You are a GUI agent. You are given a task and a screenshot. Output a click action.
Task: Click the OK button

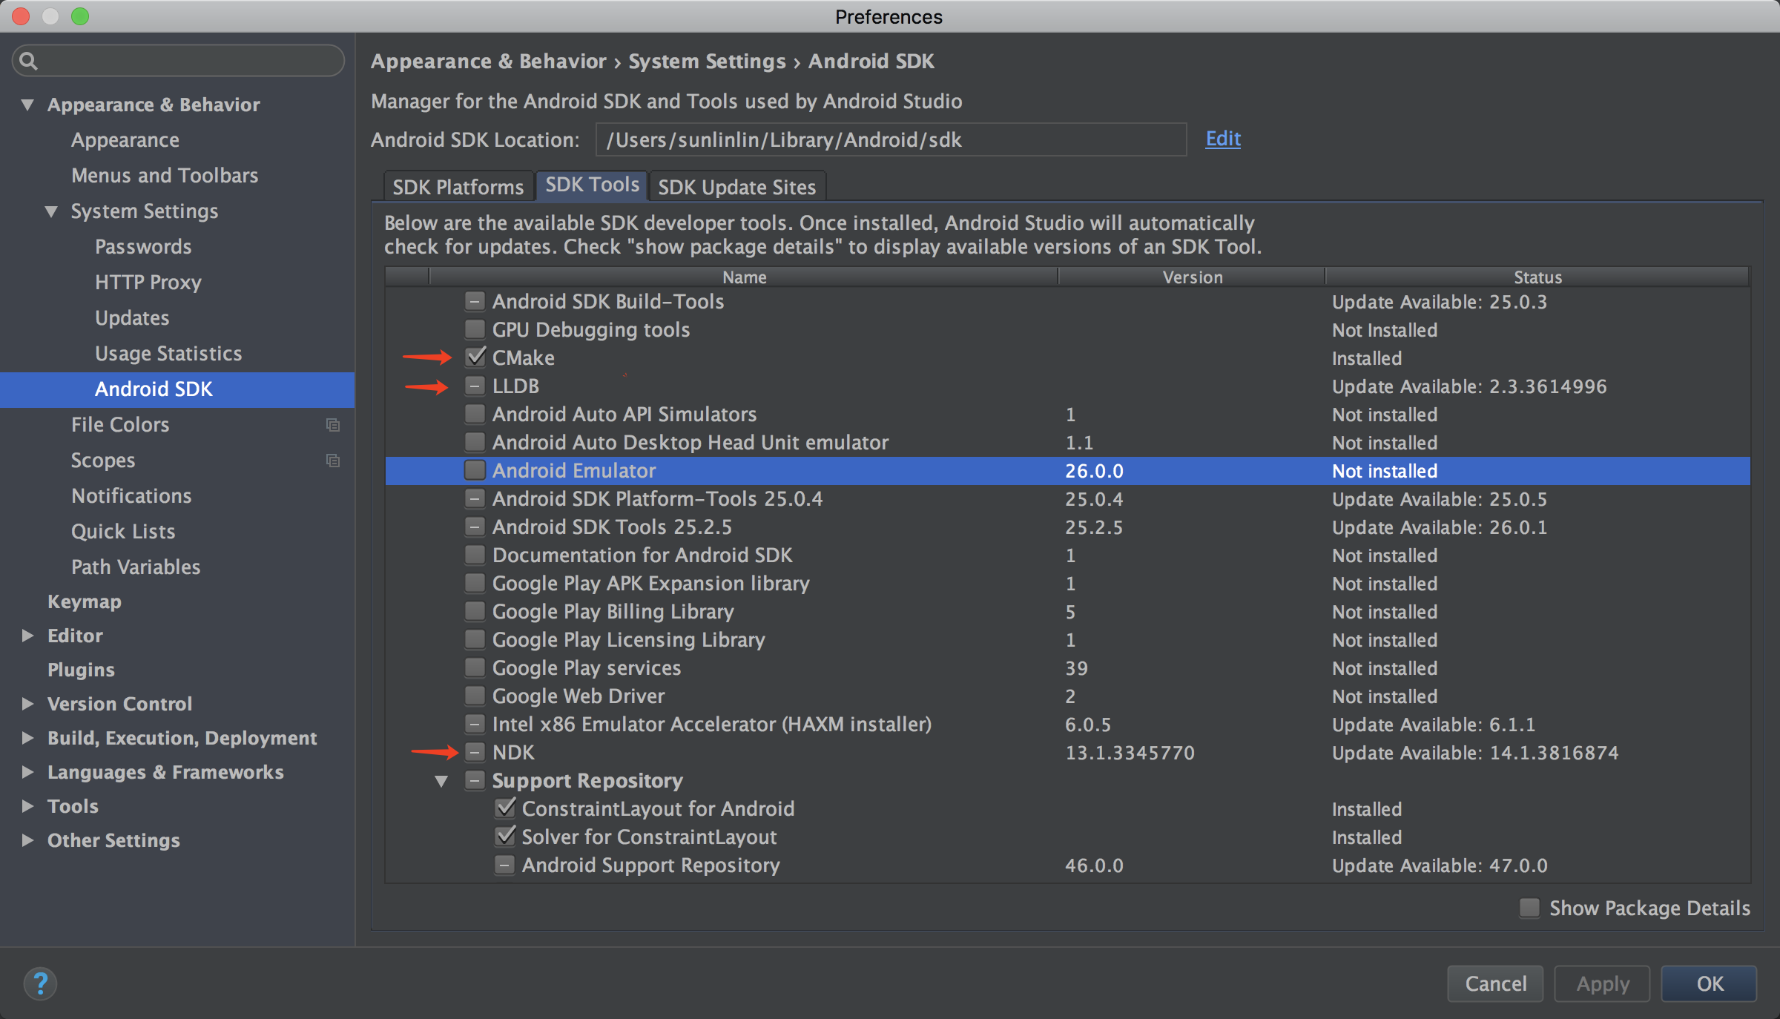1709,983
